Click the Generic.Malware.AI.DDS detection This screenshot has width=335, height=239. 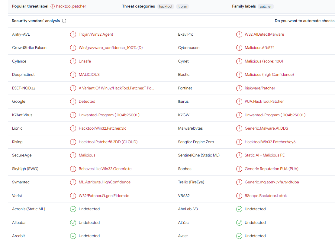pos(266,128)
